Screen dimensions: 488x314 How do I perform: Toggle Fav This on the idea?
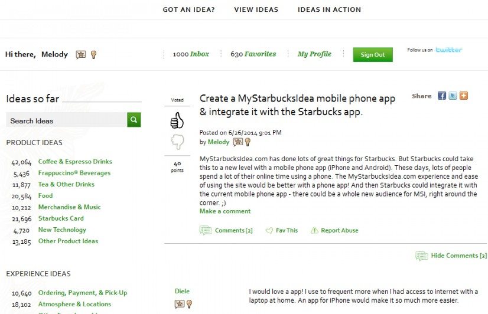tap(282, 230)
